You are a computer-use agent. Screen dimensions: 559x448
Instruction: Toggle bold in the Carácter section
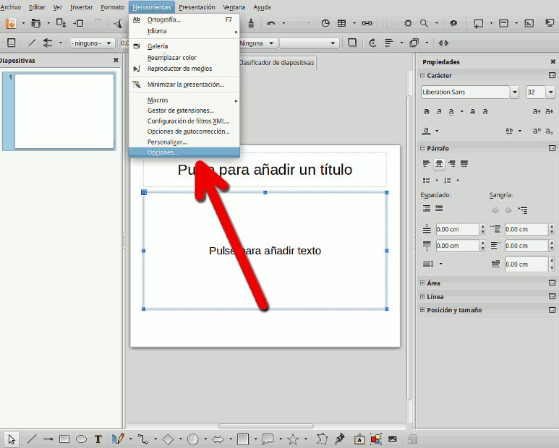(x=427, y=111)
